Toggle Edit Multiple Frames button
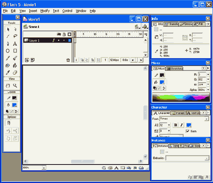The width and height of the screenshot is (213, 183). click(x=93, y=60)
